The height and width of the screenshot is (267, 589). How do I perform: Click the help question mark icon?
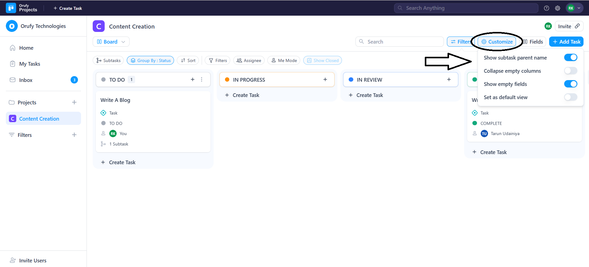pos(546,8)
